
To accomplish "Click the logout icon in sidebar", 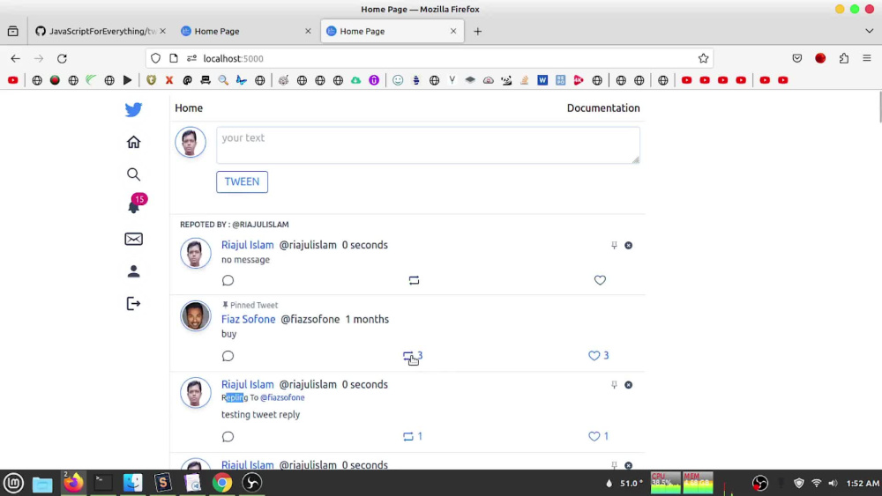I will point(133,304).
